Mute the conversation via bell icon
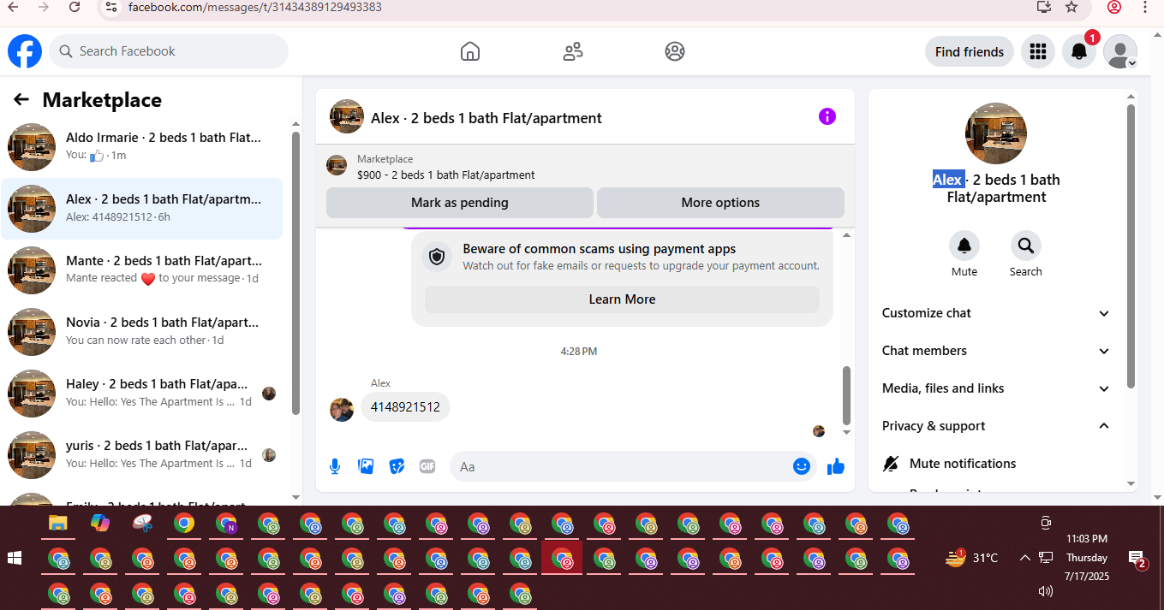 coord(964,246)
